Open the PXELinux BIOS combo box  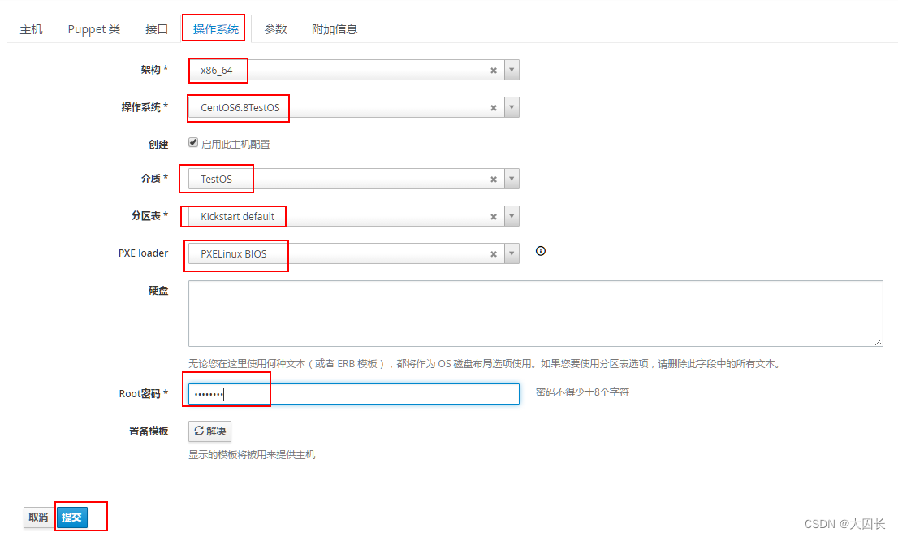[354, 253]
